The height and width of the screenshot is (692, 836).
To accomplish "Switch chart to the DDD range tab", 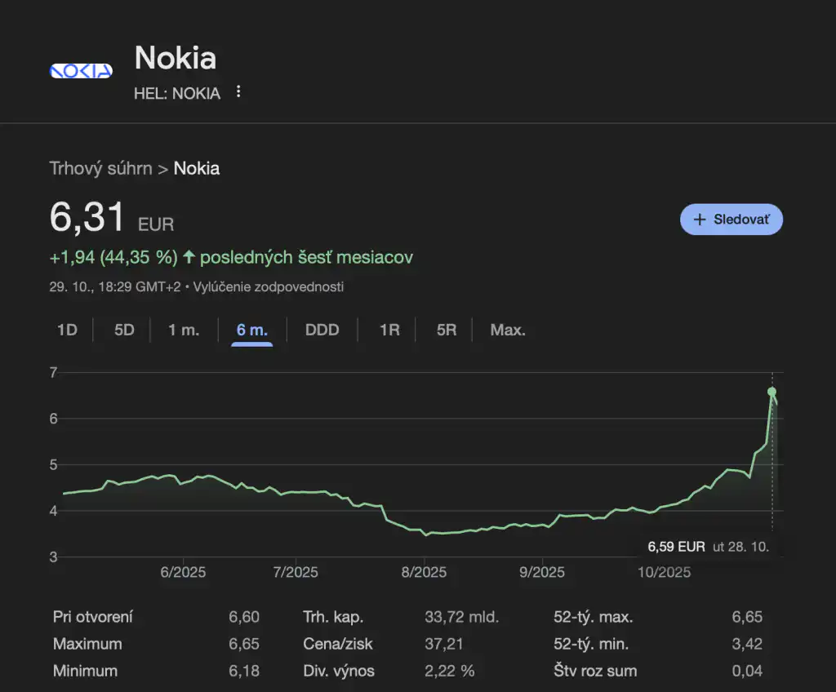I will [x=322, y=330].
